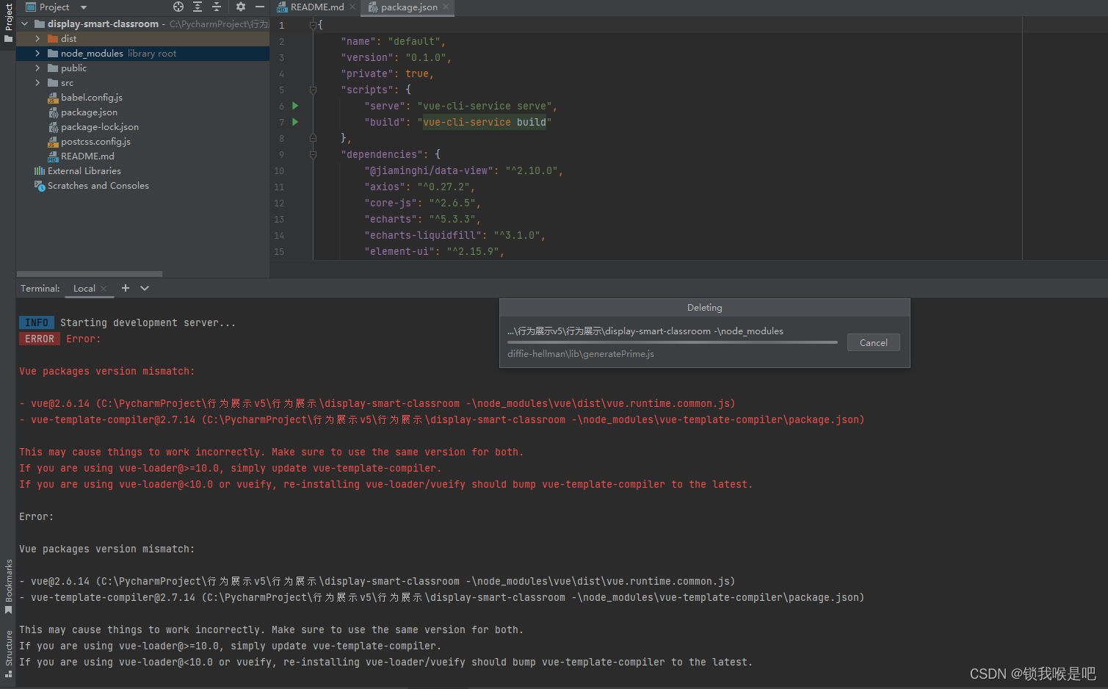The width and height of the screenshot is (1108, 689).
Task: Fold the root JSON object
Action: (x=313, y=25)
